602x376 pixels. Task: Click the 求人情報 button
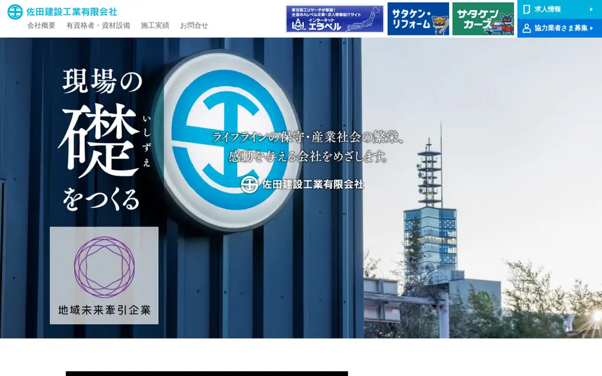(560, 9)
